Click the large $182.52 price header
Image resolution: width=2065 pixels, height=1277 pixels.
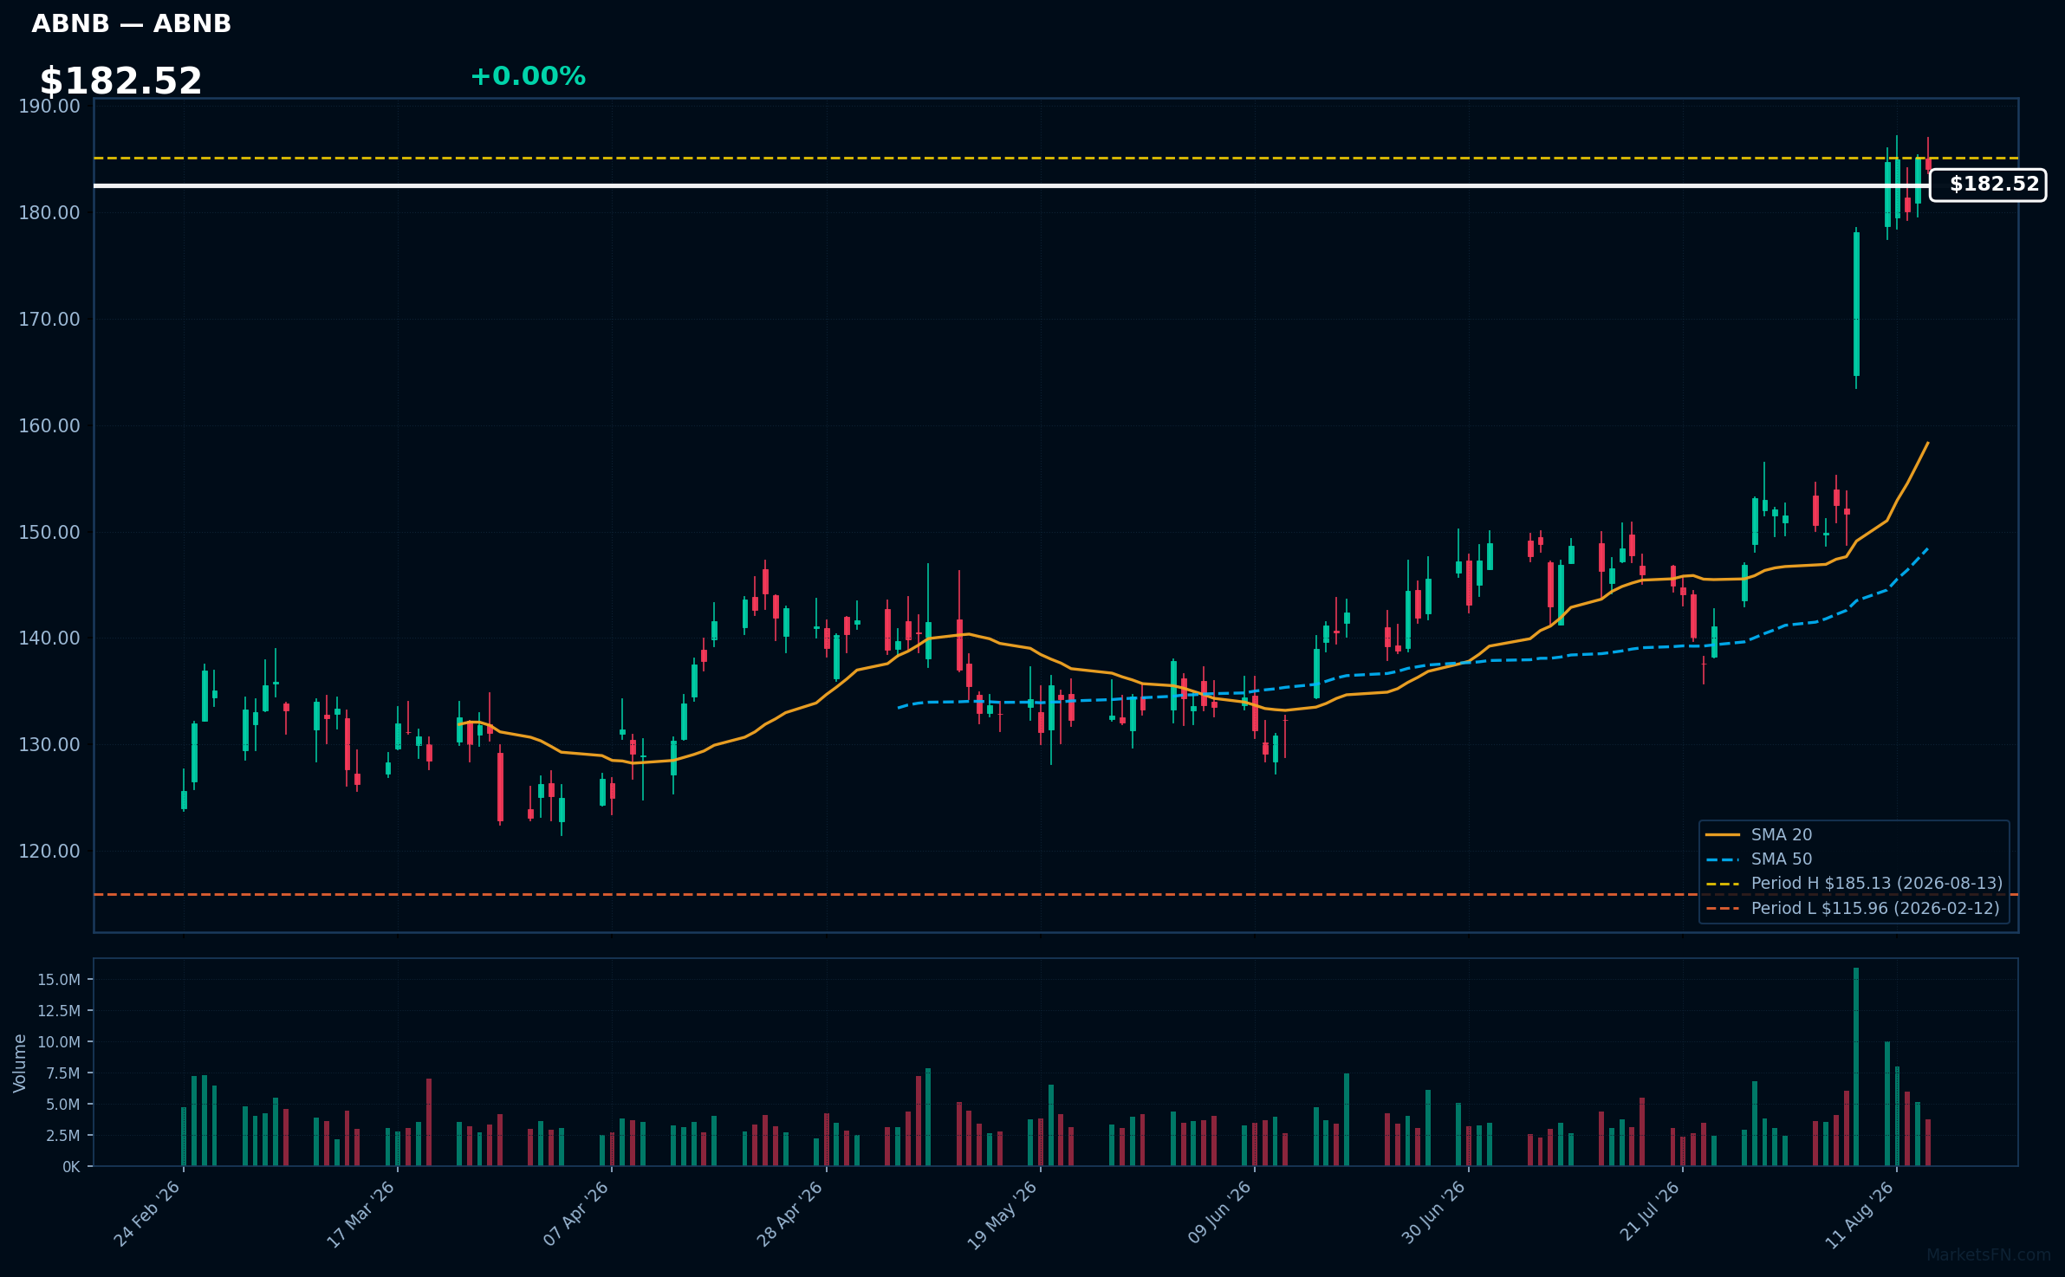tap(120, 81)
